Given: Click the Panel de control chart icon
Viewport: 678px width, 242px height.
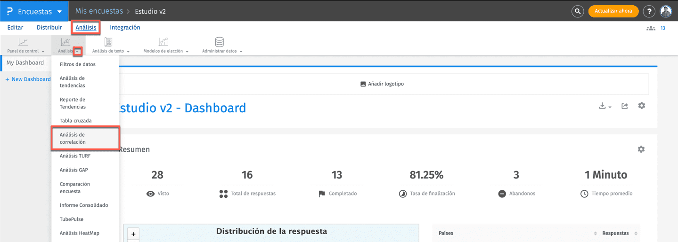Looking at the screenshot, I should [23, 42].
